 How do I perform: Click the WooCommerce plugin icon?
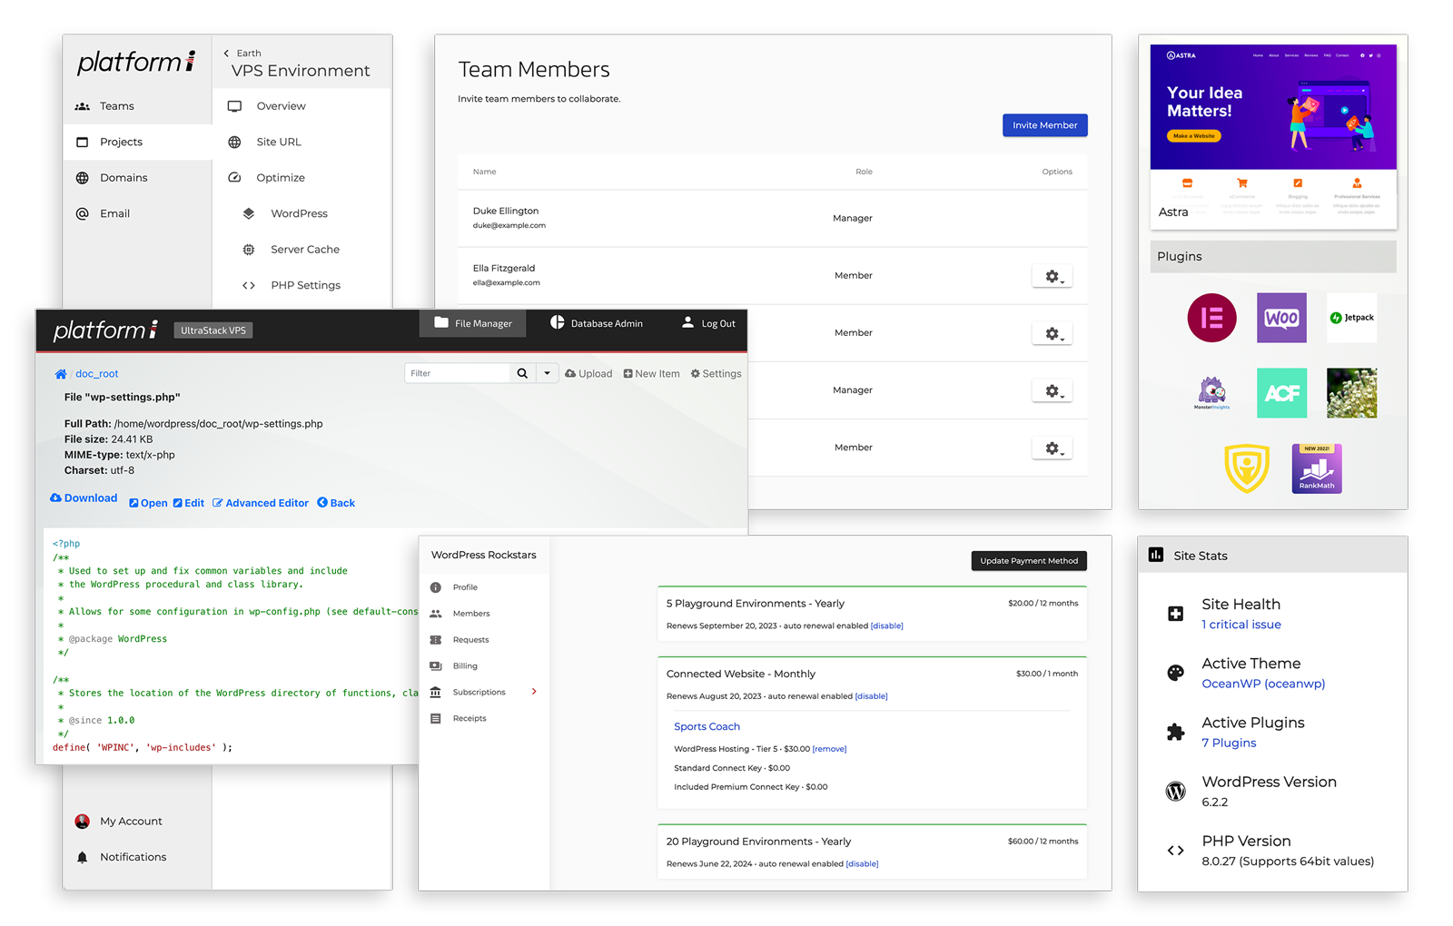click(1281, 318)
